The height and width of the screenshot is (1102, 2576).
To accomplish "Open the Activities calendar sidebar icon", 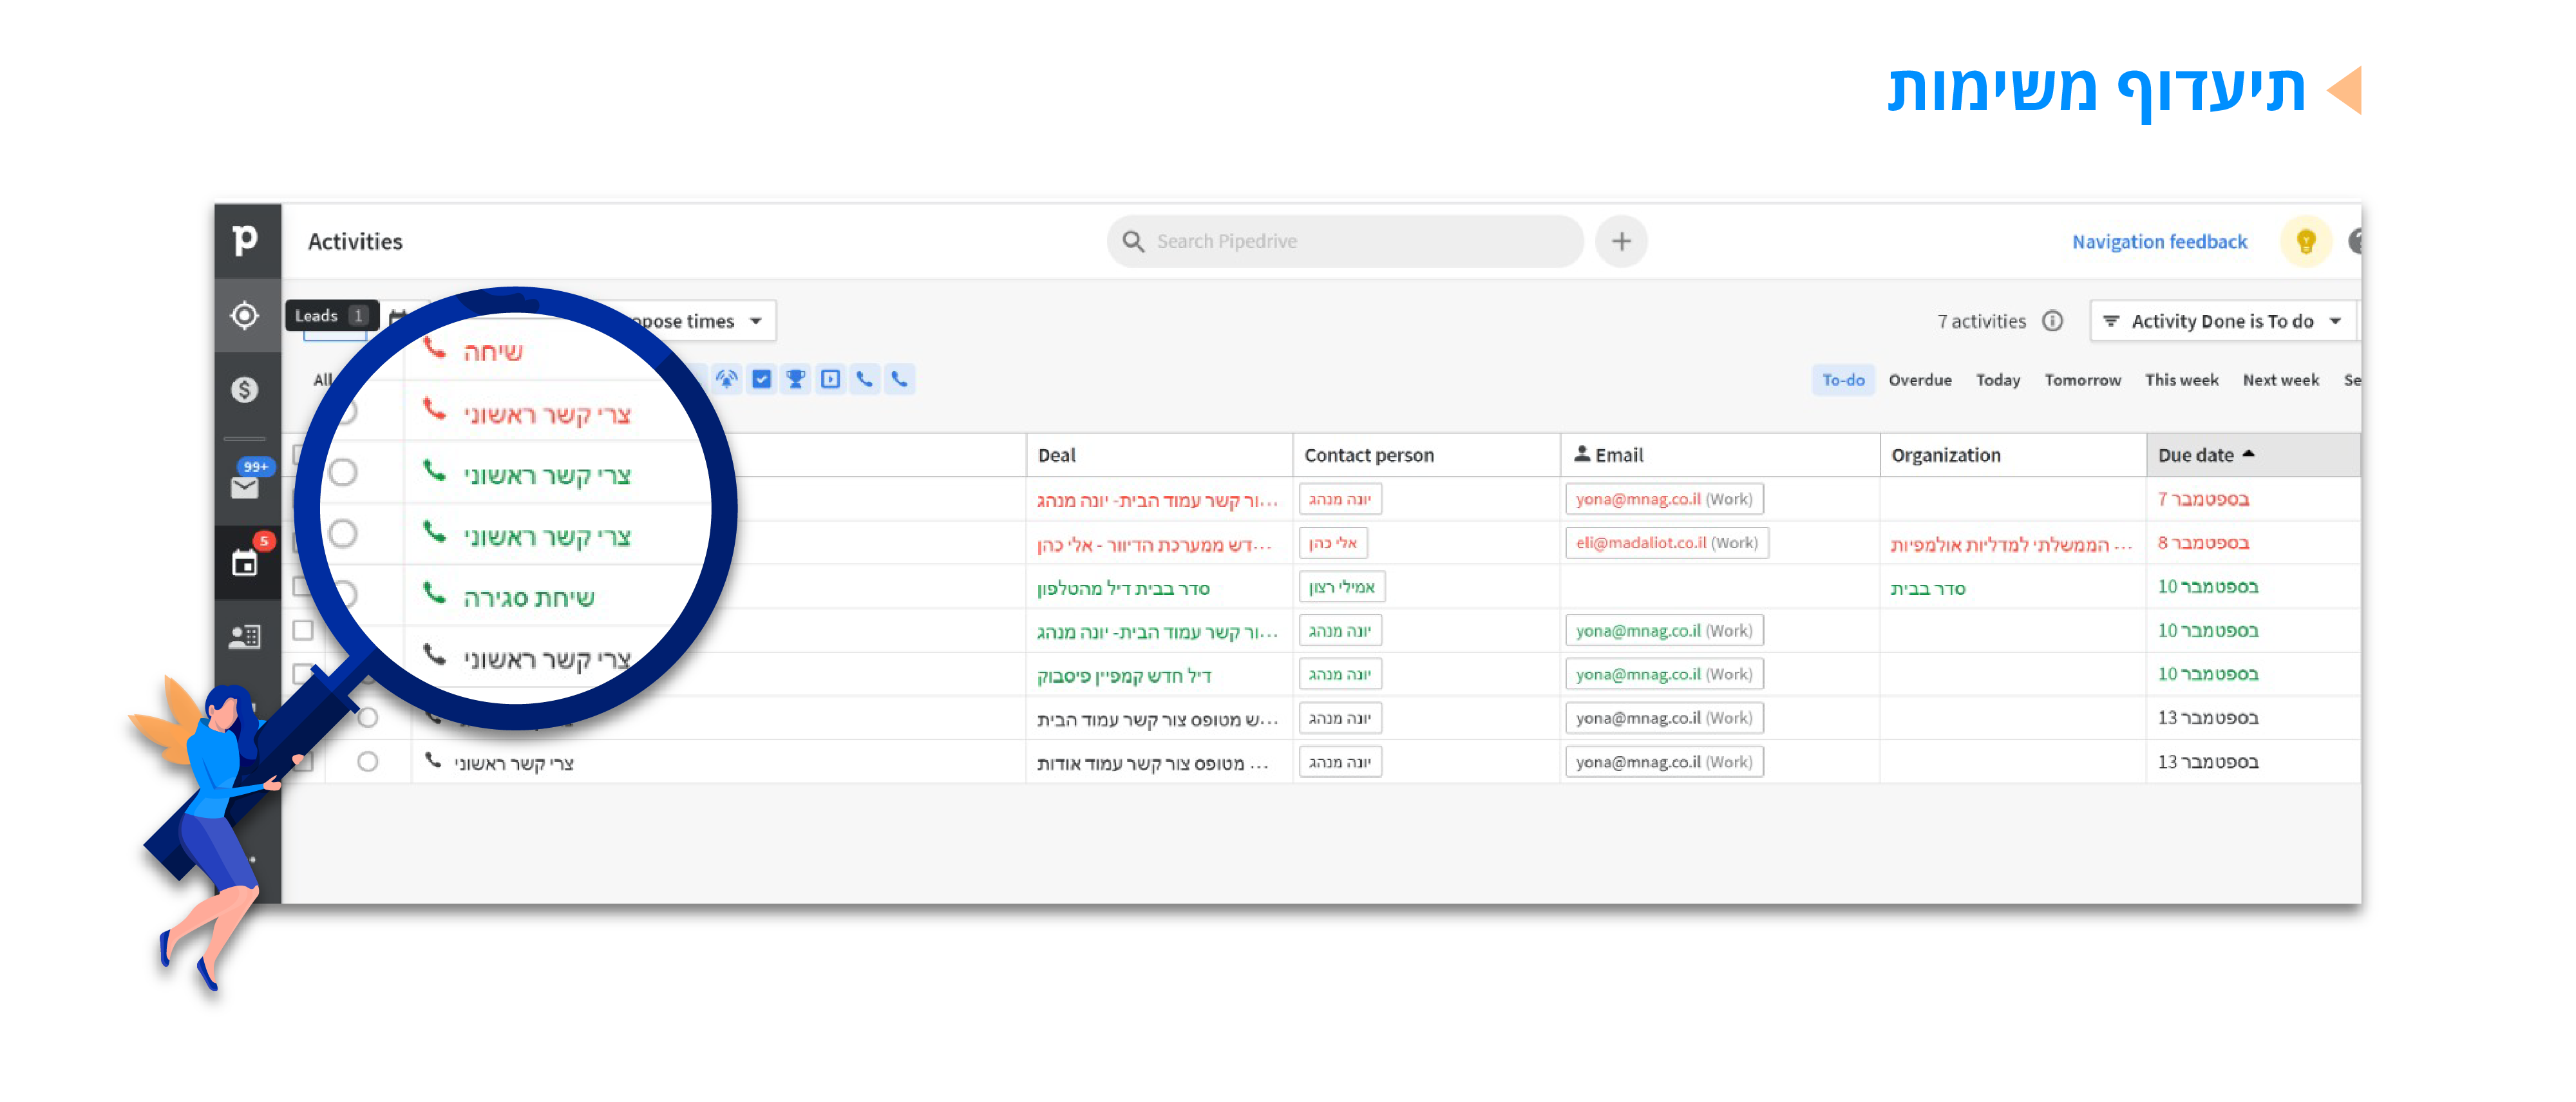I will pos(246,563).
